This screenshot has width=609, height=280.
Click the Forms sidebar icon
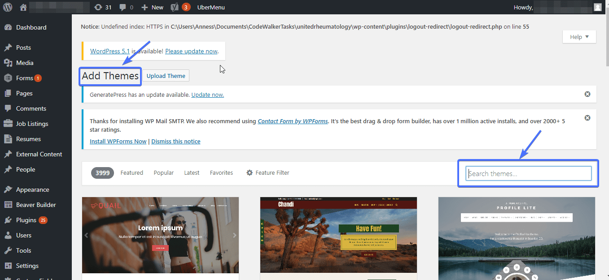8,78
